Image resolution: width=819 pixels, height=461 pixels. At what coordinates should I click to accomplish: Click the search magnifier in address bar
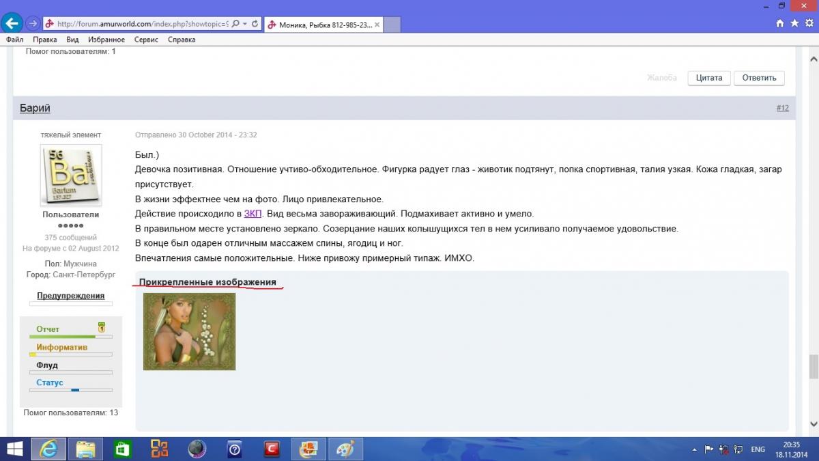point(235,23)
